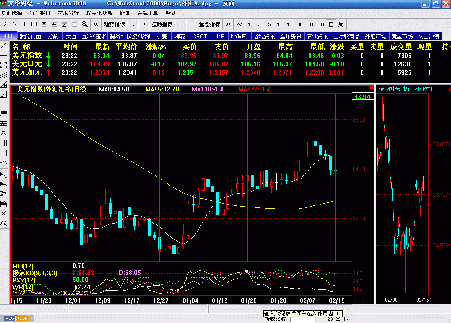This screenshot has width=451, height=323.
Task: Click the 摆动指标 button
Action: tap(162, 24)
